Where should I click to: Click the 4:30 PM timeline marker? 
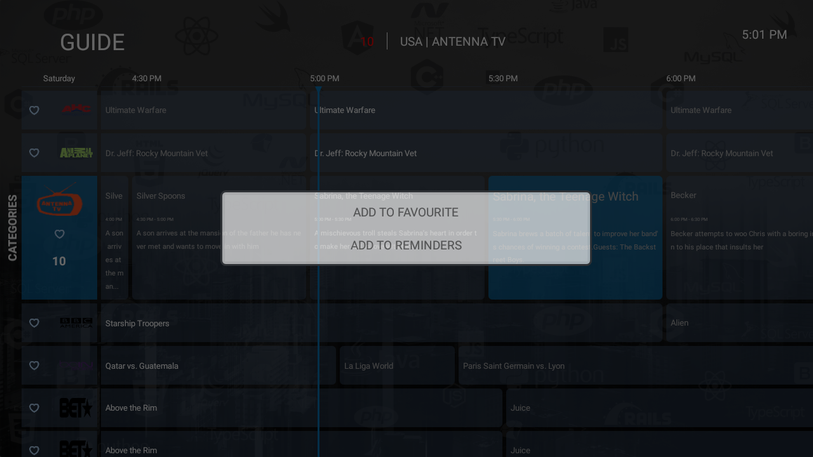coord(146,79)
